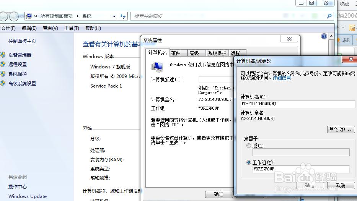Switch to the 计算机名 tab
The height and width of the screenshot is (201, 357).
[x=158, y=53]
